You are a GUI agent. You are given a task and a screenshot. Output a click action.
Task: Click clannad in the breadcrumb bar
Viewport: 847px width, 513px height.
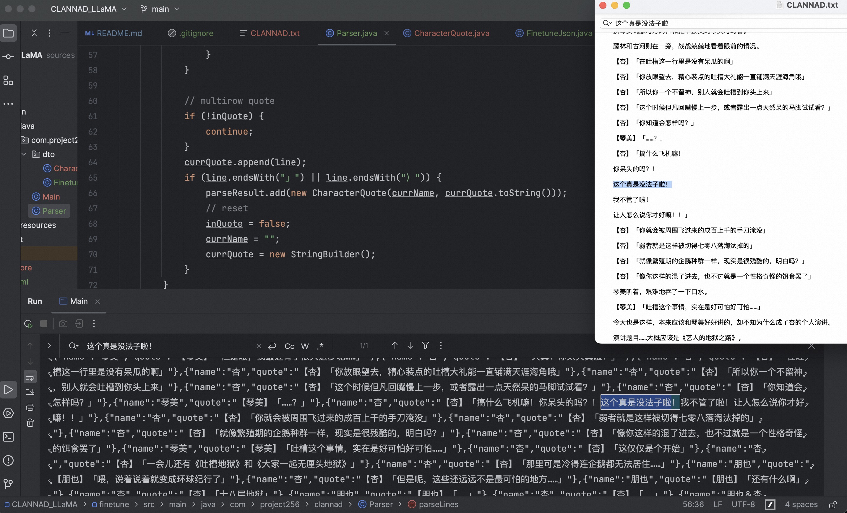coord(329,504)
